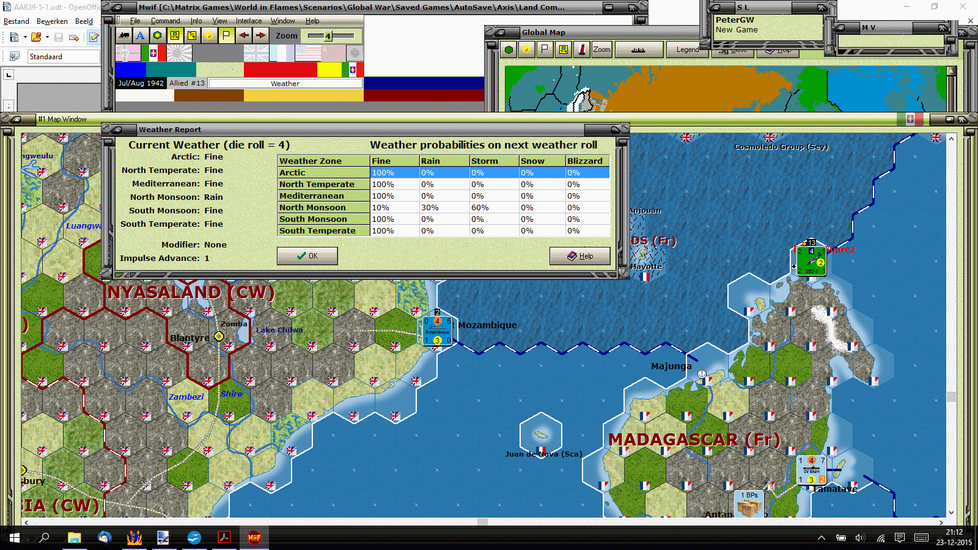Click the yellow unit counter toolbar icon

(x=175, y=35)
